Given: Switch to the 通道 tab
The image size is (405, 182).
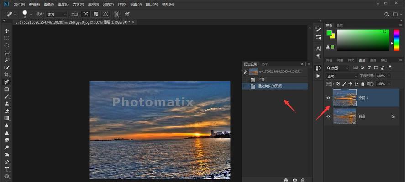Looking at the screenshot, I should (x=373, y=60).
